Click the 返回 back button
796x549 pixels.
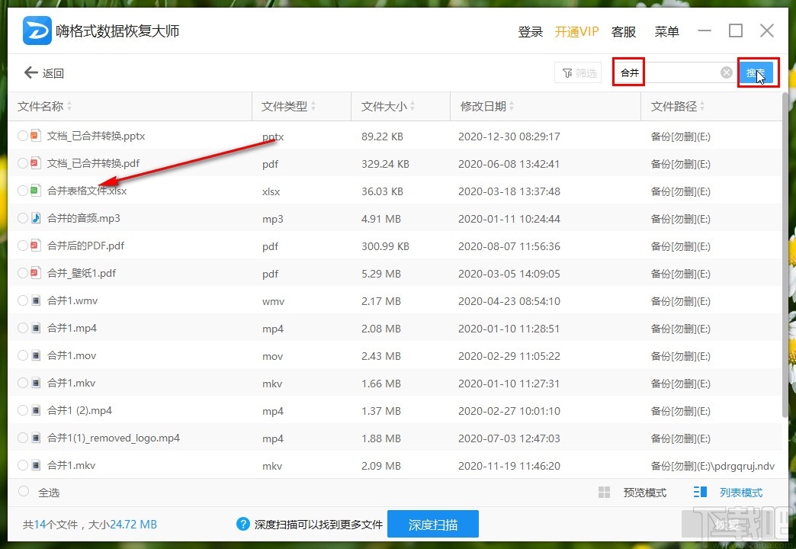(45, 72)
